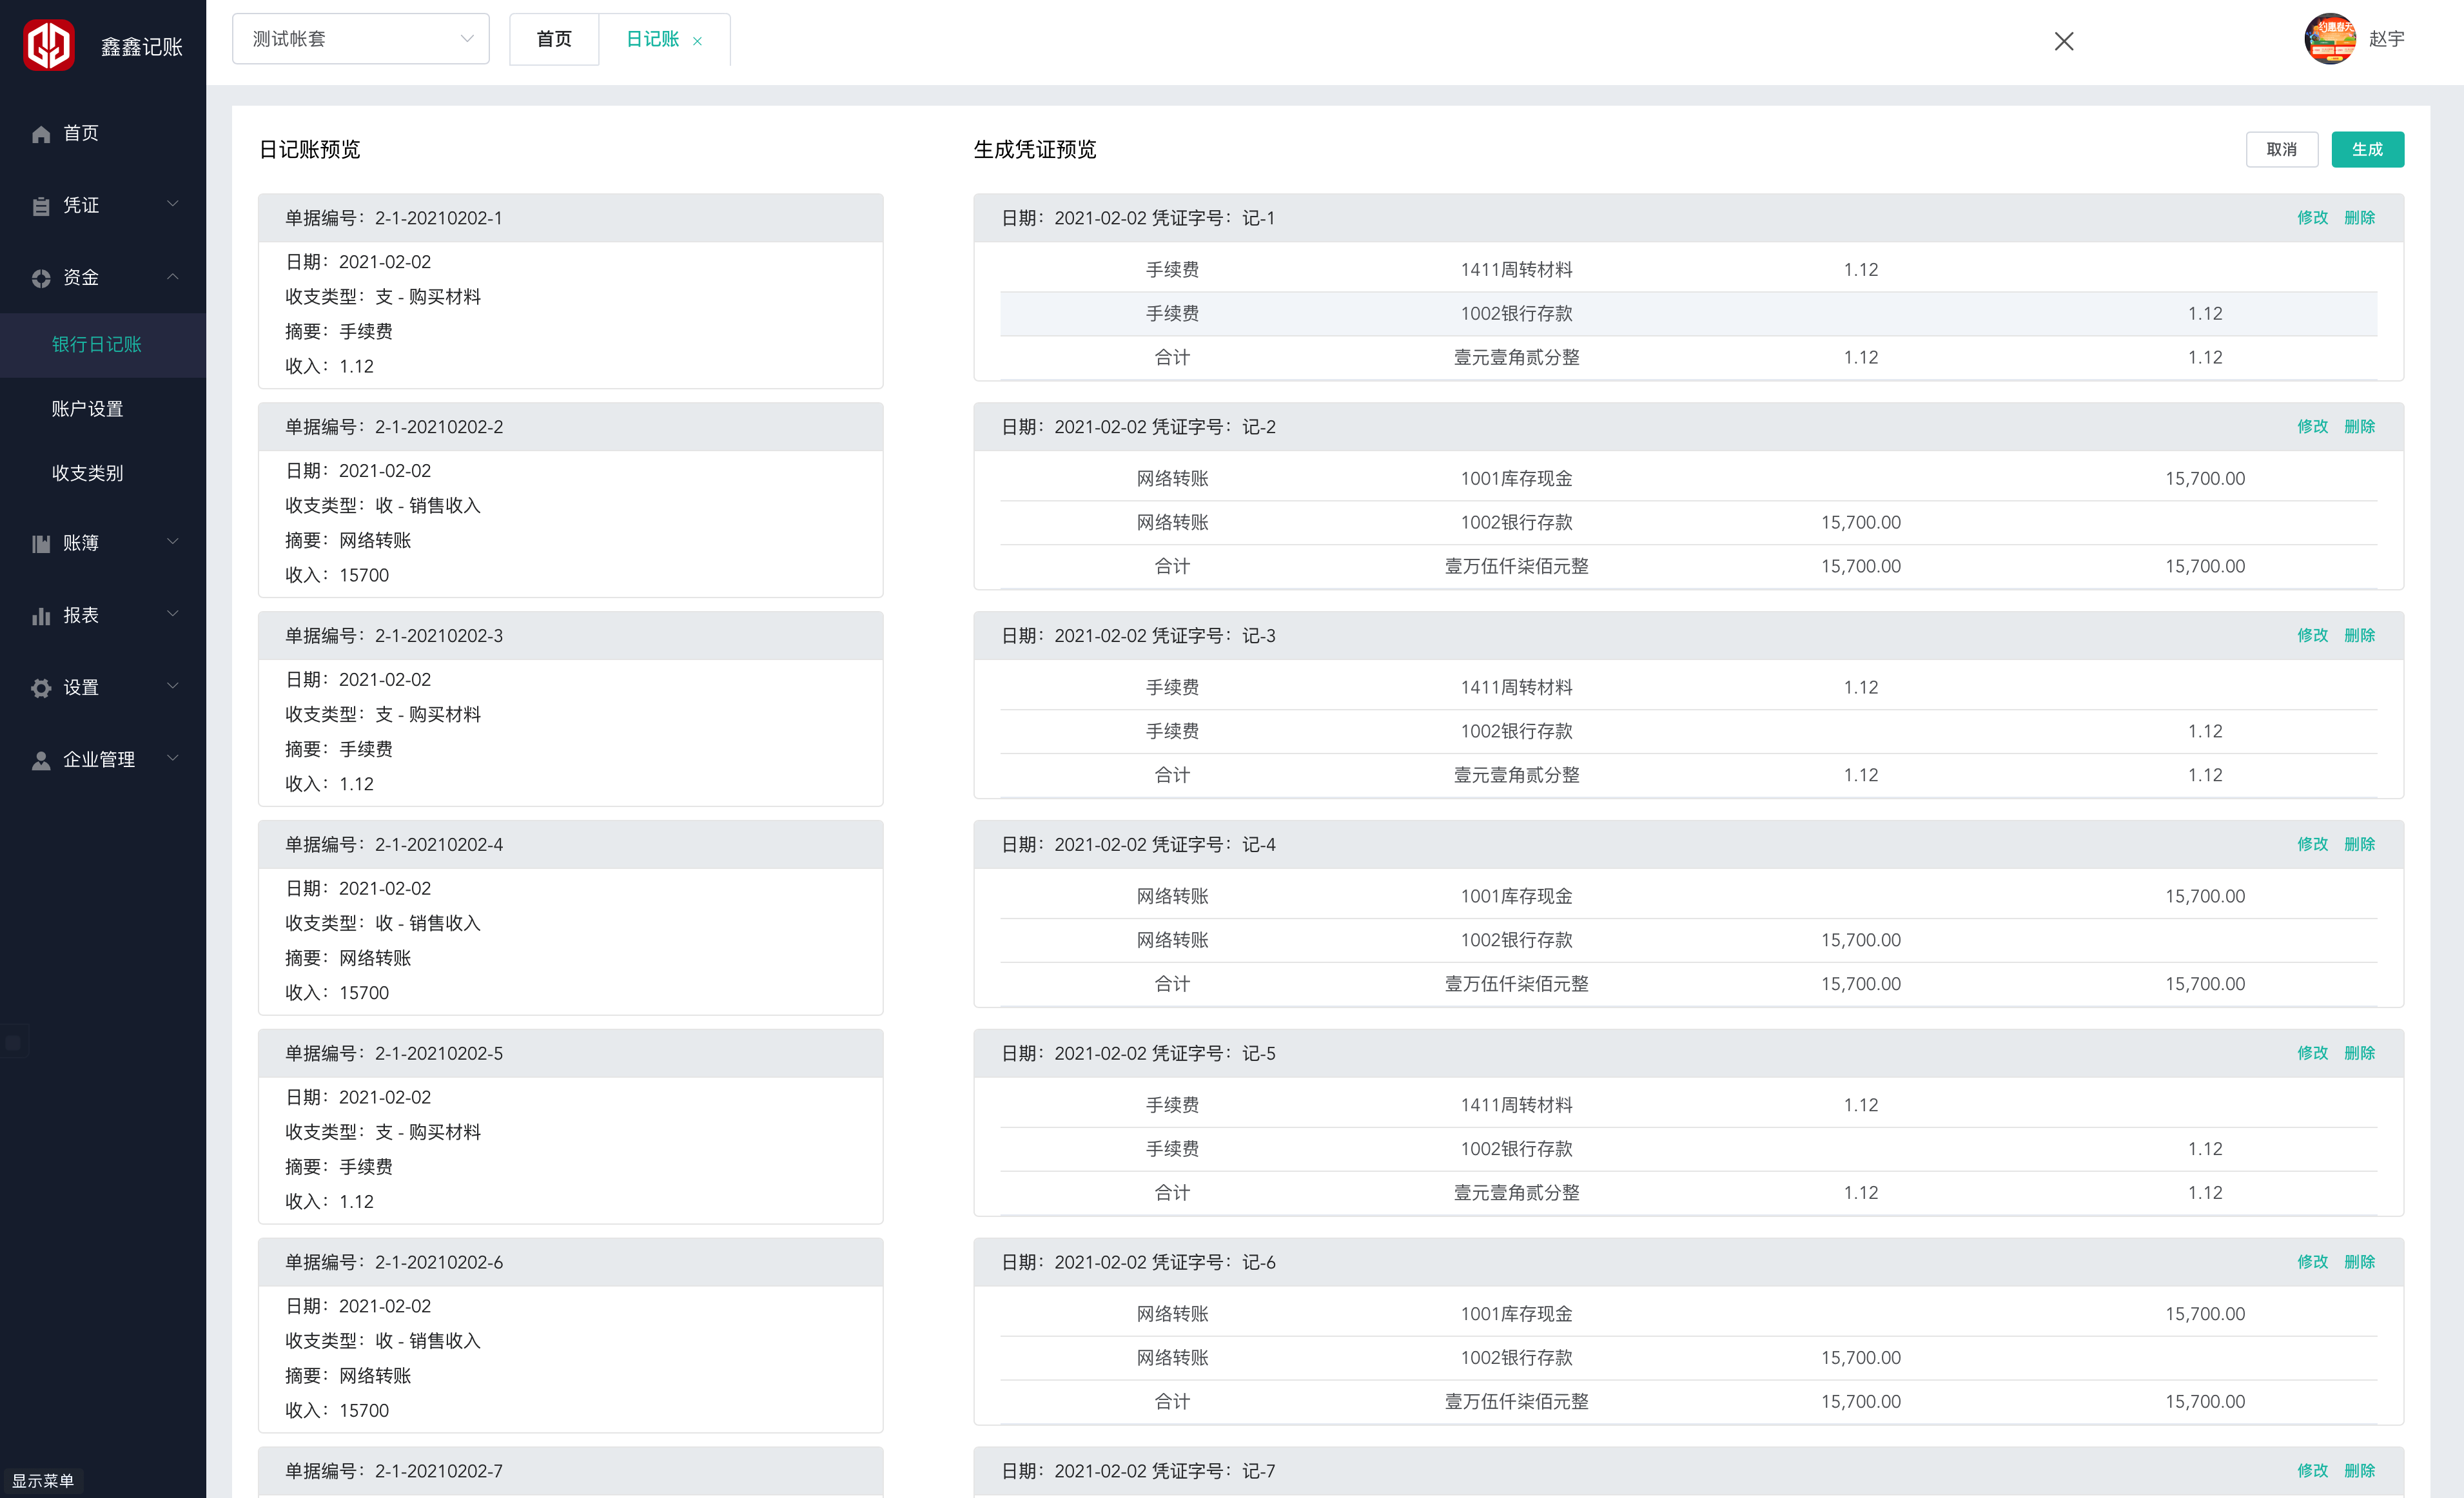Screen dimensions: 2464x1498
Task: Click 单据编号：2-1-20210202-6 header
Action: [x=570, y=1263]
